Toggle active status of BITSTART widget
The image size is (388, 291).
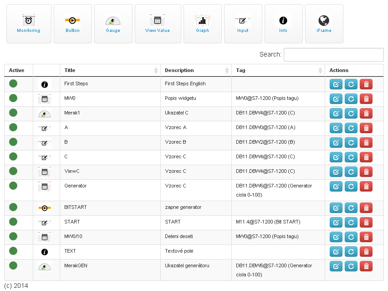(13, 207)
